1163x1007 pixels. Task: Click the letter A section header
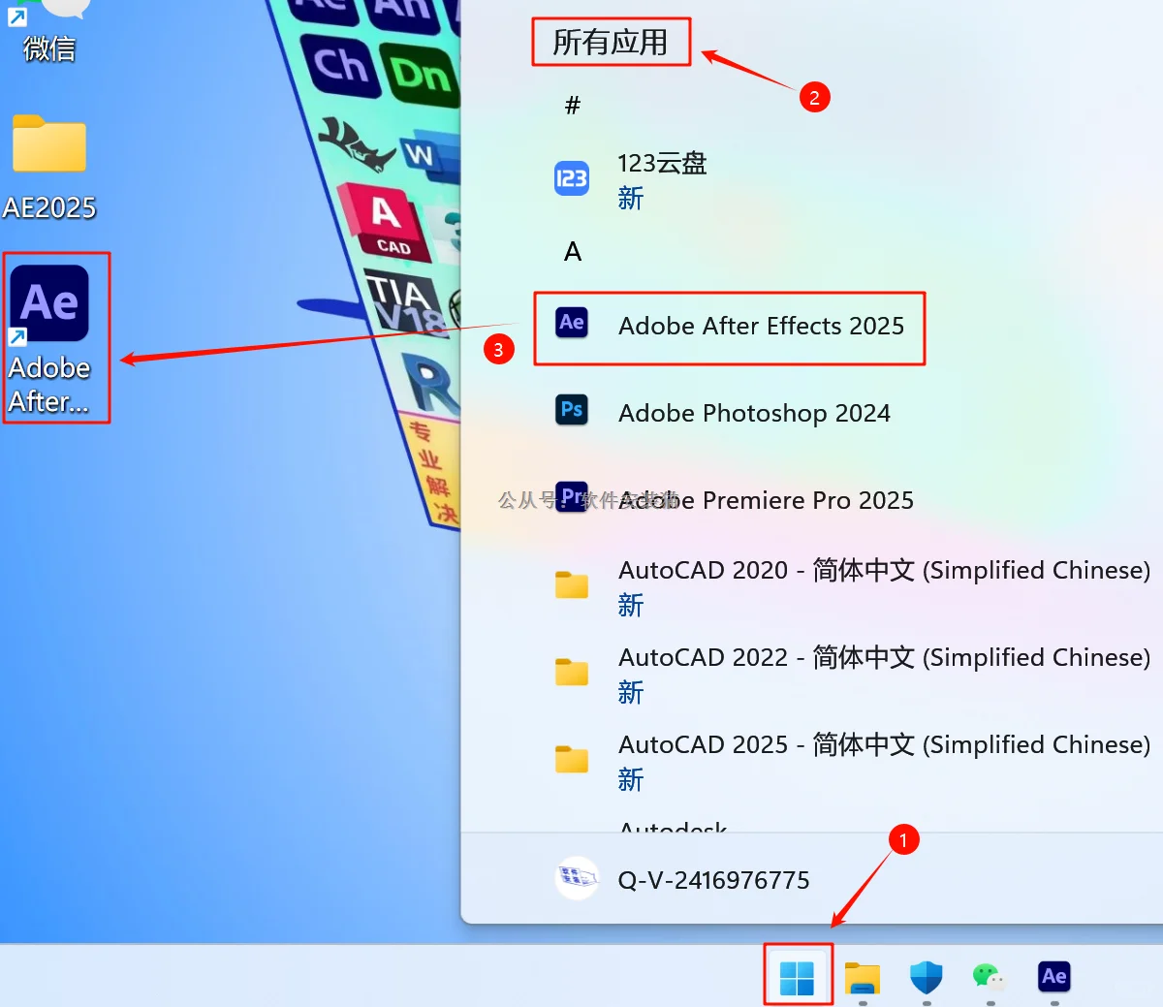point(573,251)
